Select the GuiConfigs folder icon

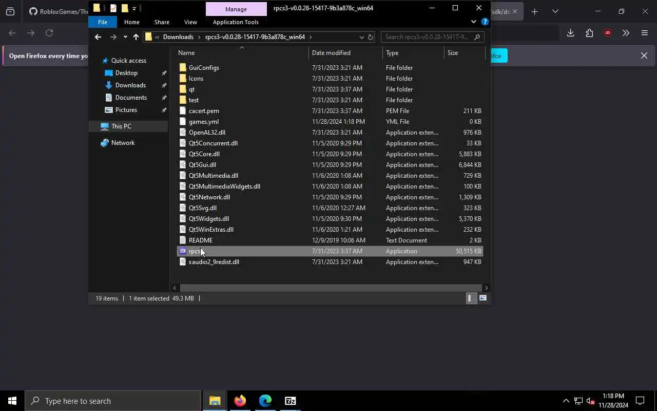(x=183, y=68)
